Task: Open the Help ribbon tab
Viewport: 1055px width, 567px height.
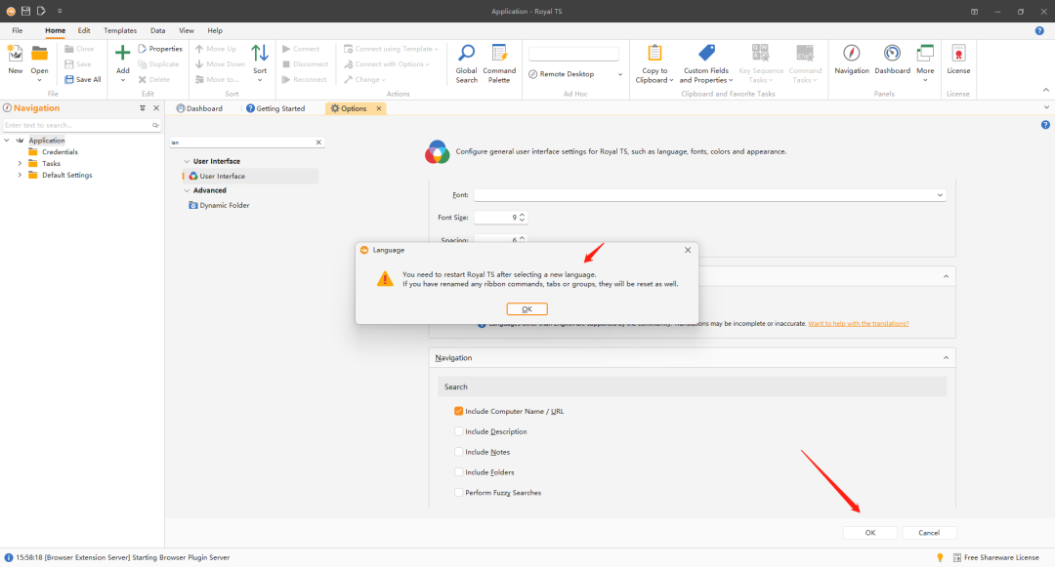Action: 215,31
